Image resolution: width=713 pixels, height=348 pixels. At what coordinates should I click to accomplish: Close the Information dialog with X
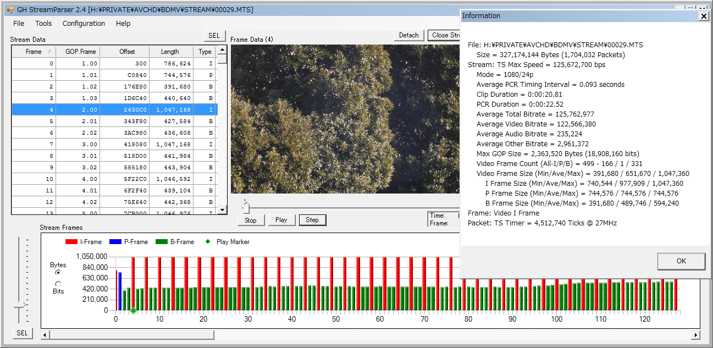point(703,16)
